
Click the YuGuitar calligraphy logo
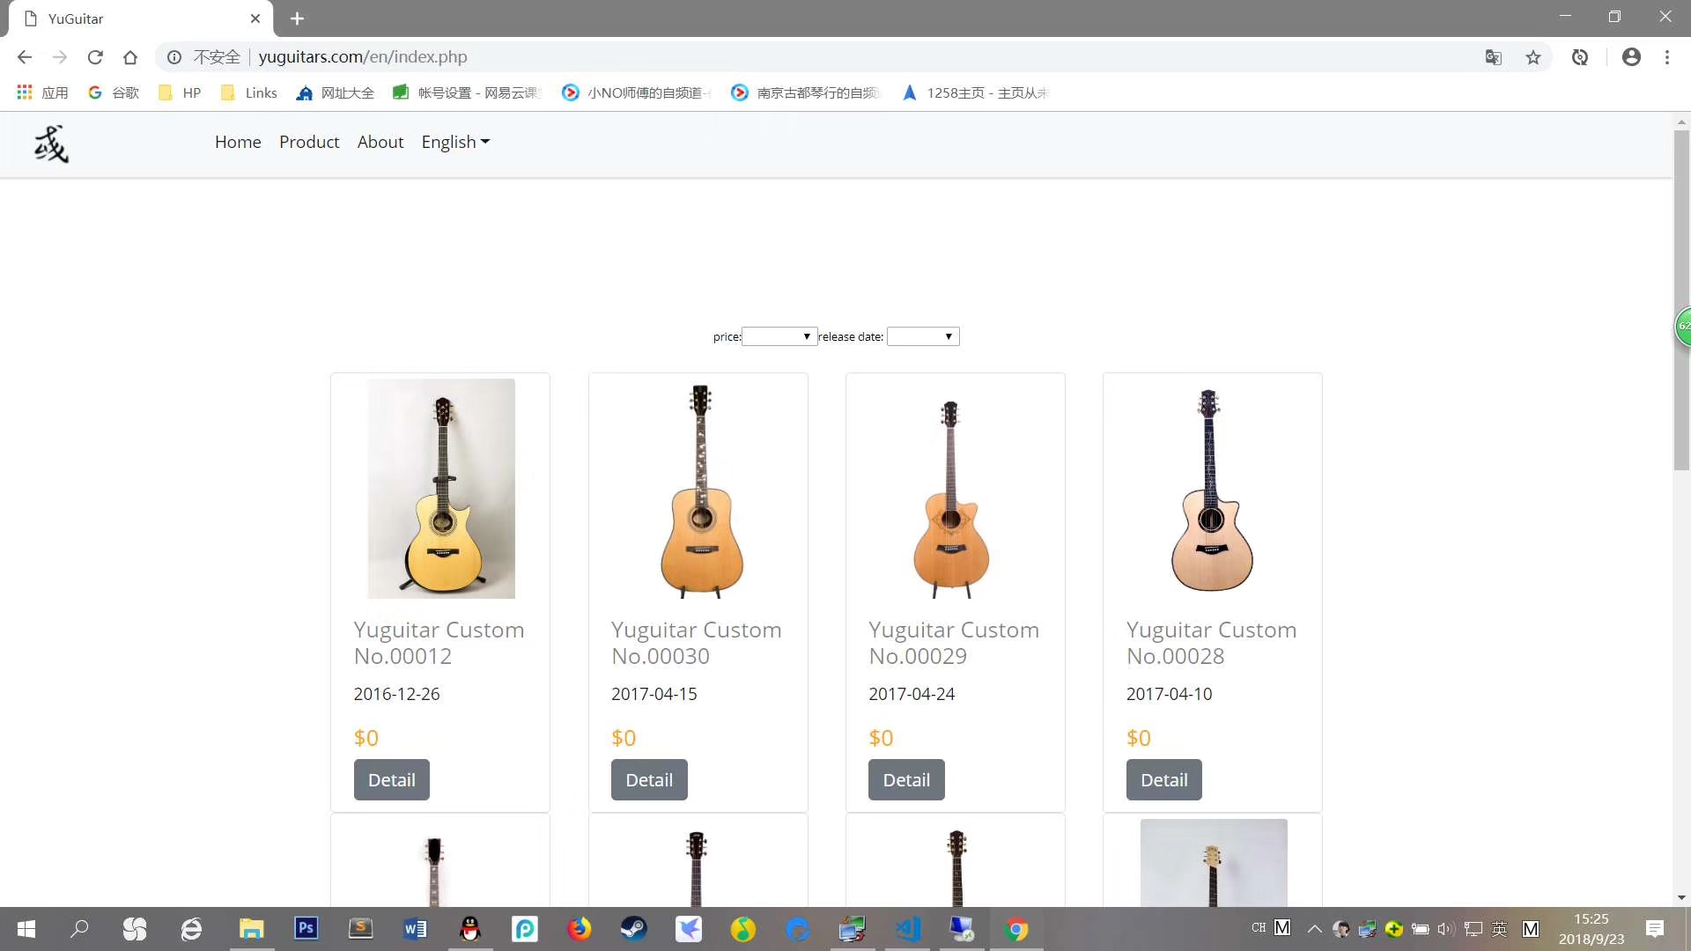(51, 144)
